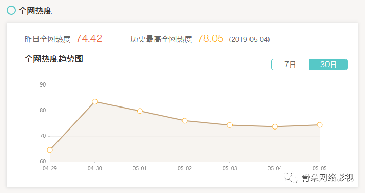Click the 全网热度趋势图 chart title
Image resolution: width=365 pixels, height=193 pixels.
tap(54, 59)
